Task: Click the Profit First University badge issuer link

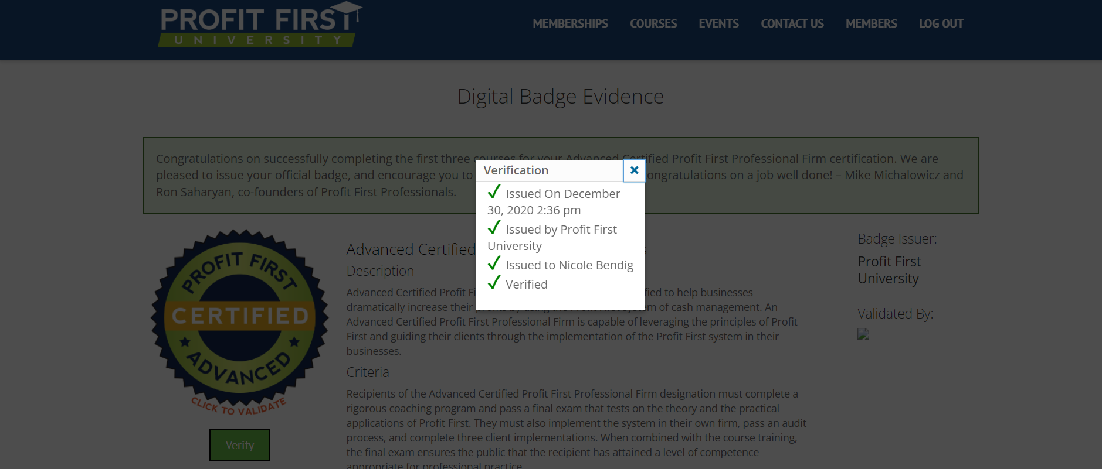Action: point(889,270)
